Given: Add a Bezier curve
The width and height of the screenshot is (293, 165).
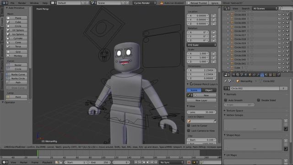Looking at the screenshot, I should tap(16, 65).
